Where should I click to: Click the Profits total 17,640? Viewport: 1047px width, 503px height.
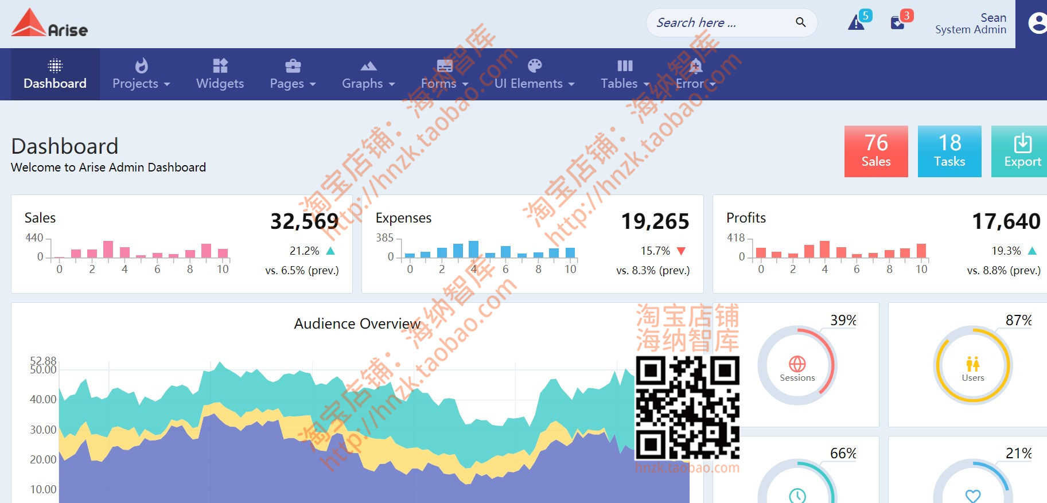[1006, 221]
